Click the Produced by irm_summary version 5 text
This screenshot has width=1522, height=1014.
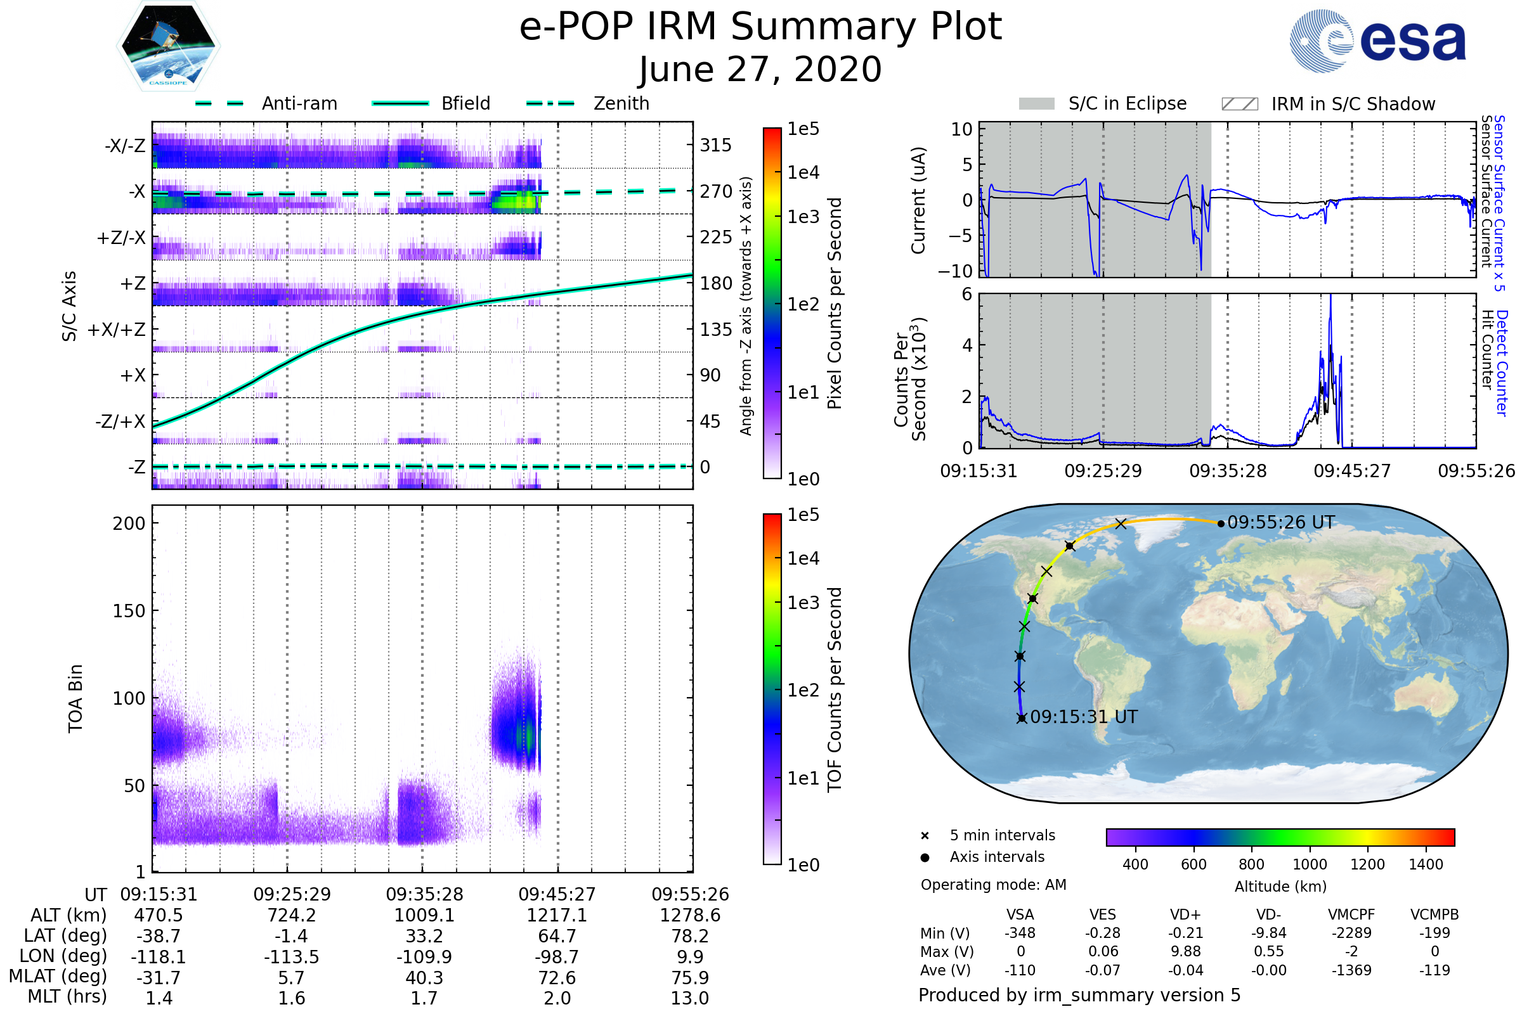pos(1079,995)
